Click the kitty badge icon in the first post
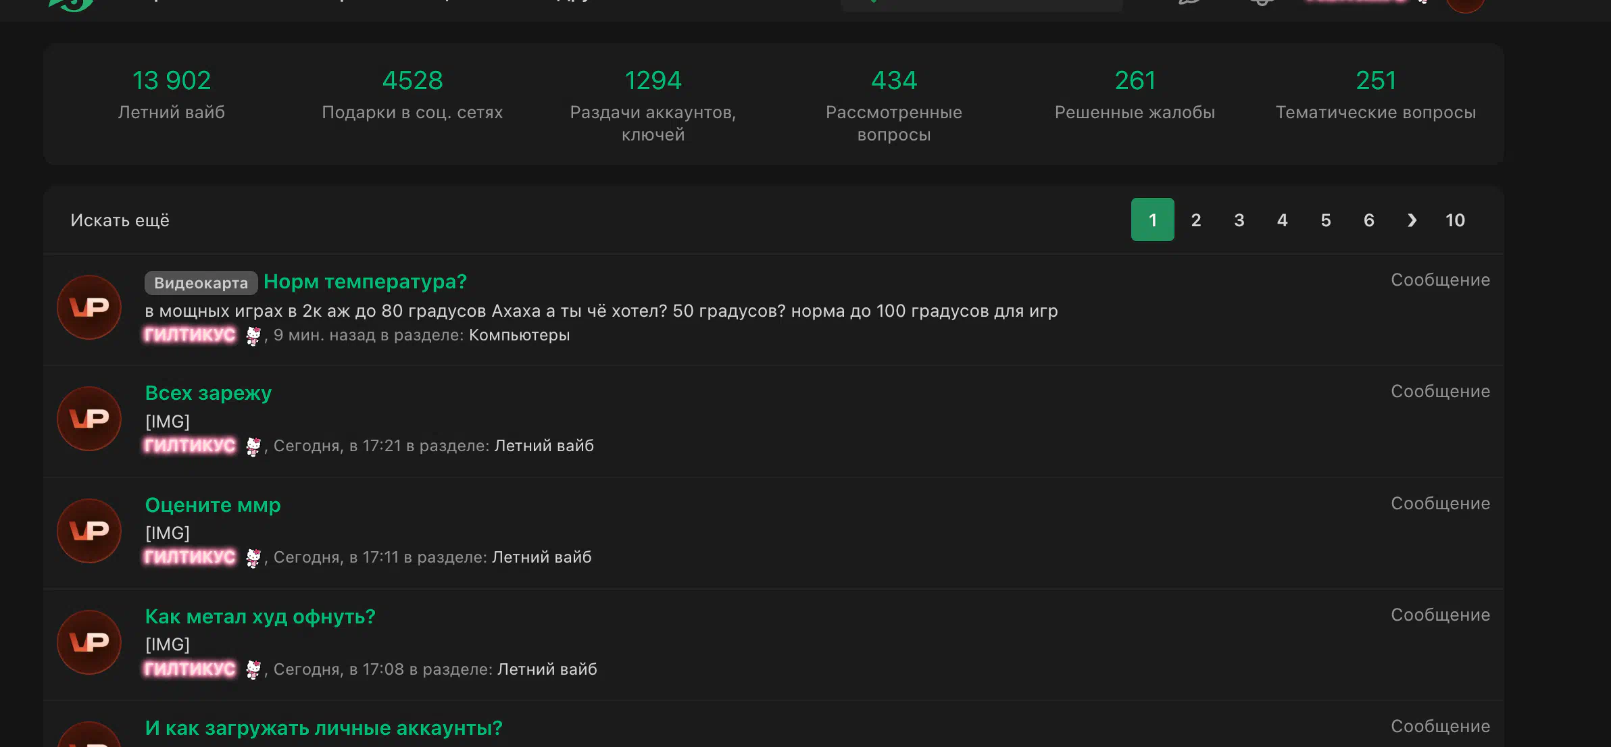The height and width of the screenshot is (747, 1611). [x=253, y=336]
